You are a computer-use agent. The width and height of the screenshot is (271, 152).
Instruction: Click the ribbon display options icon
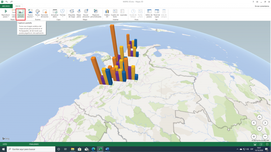click(x=257, y=2)
